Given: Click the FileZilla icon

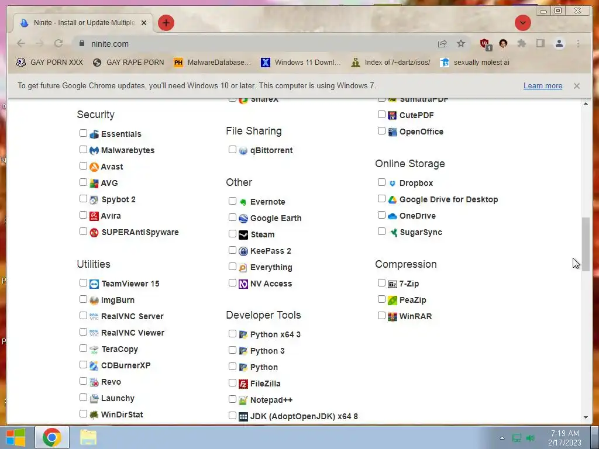Looking at the screenshot, I should tap(243, 384).
